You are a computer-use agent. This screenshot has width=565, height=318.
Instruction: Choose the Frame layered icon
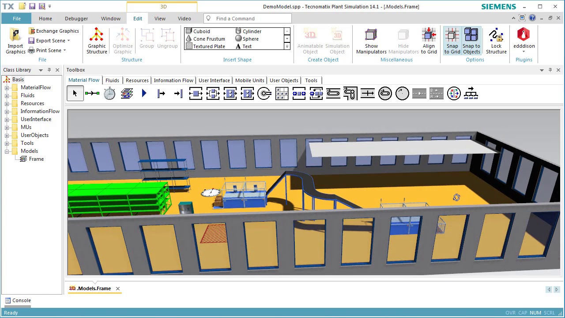[127, 93]
